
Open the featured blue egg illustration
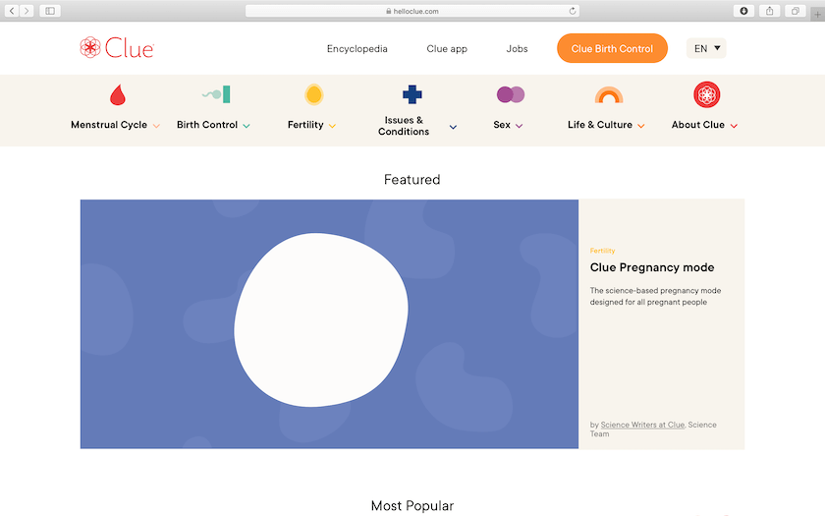(x=329, y=323)
